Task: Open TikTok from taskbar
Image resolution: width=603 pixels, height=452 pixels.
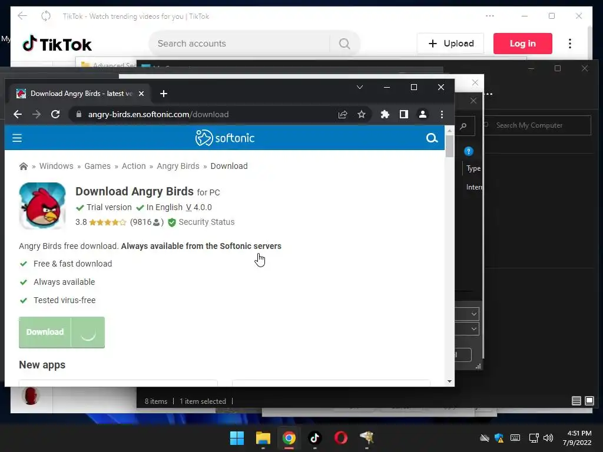Action: (315, 438)
